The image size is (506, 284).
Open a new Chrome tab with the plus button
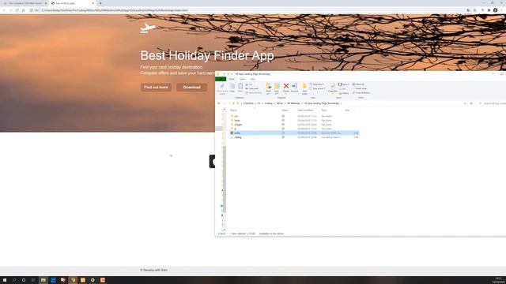pos(100,3)
